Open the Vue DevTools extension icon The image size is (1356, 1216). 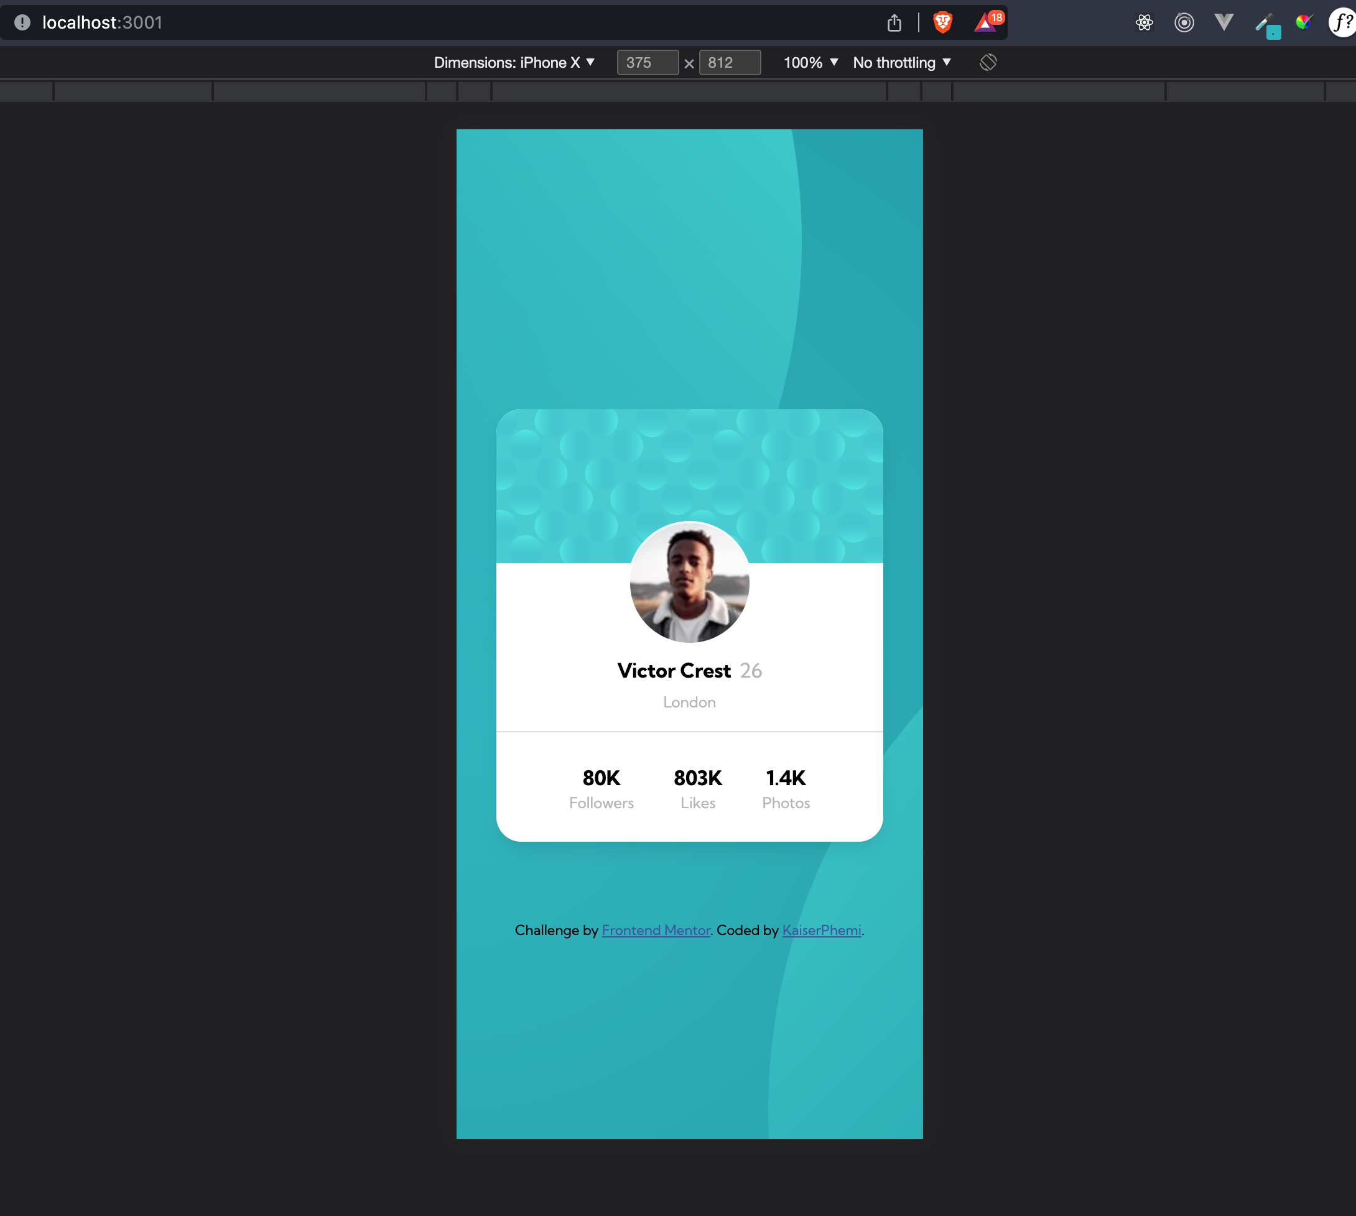point(1224,22)
